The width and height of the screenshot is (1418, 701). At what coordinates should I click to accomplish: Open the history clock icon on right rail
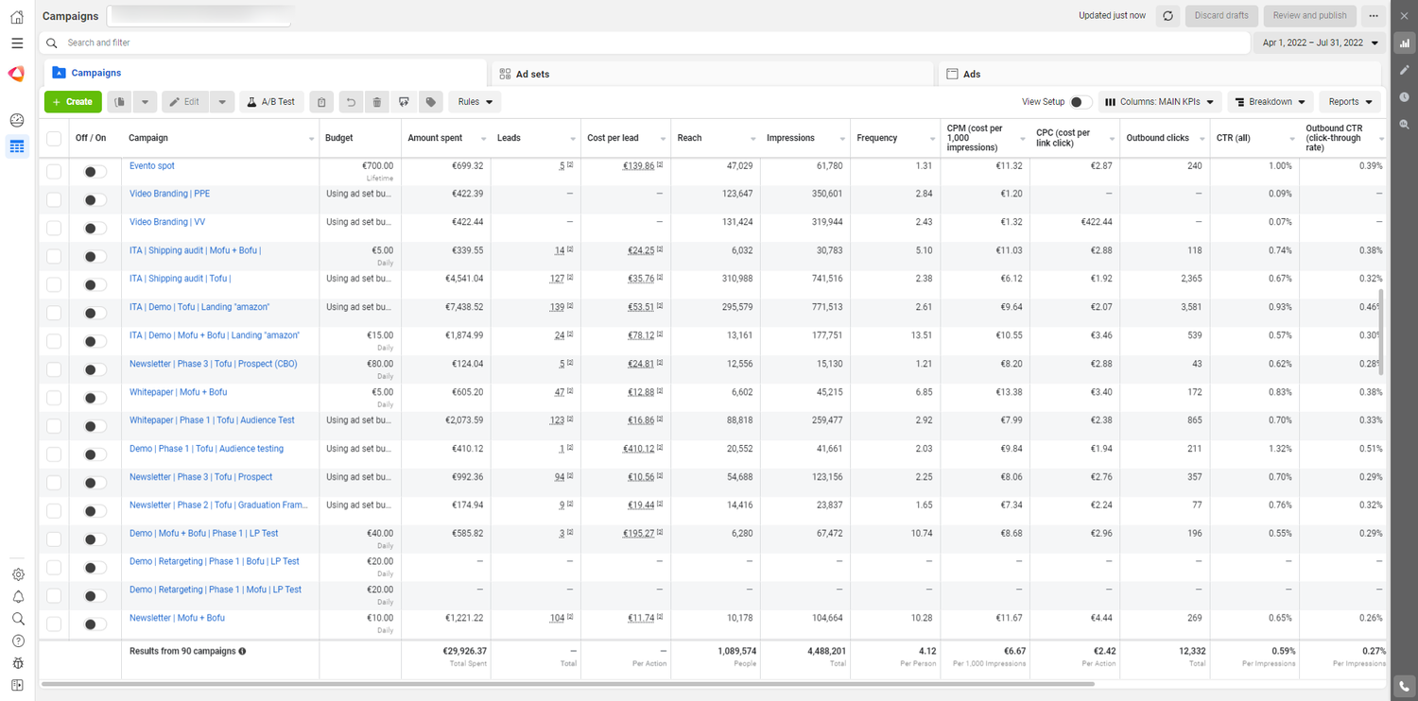coord(1405,97)
